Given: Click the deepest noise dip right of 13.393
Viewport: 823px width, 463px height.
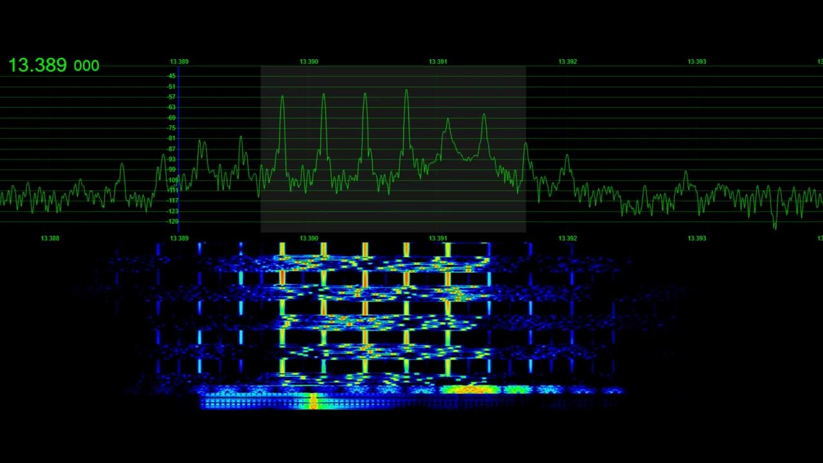Looking at the screenshot, I should click(775, 225).
